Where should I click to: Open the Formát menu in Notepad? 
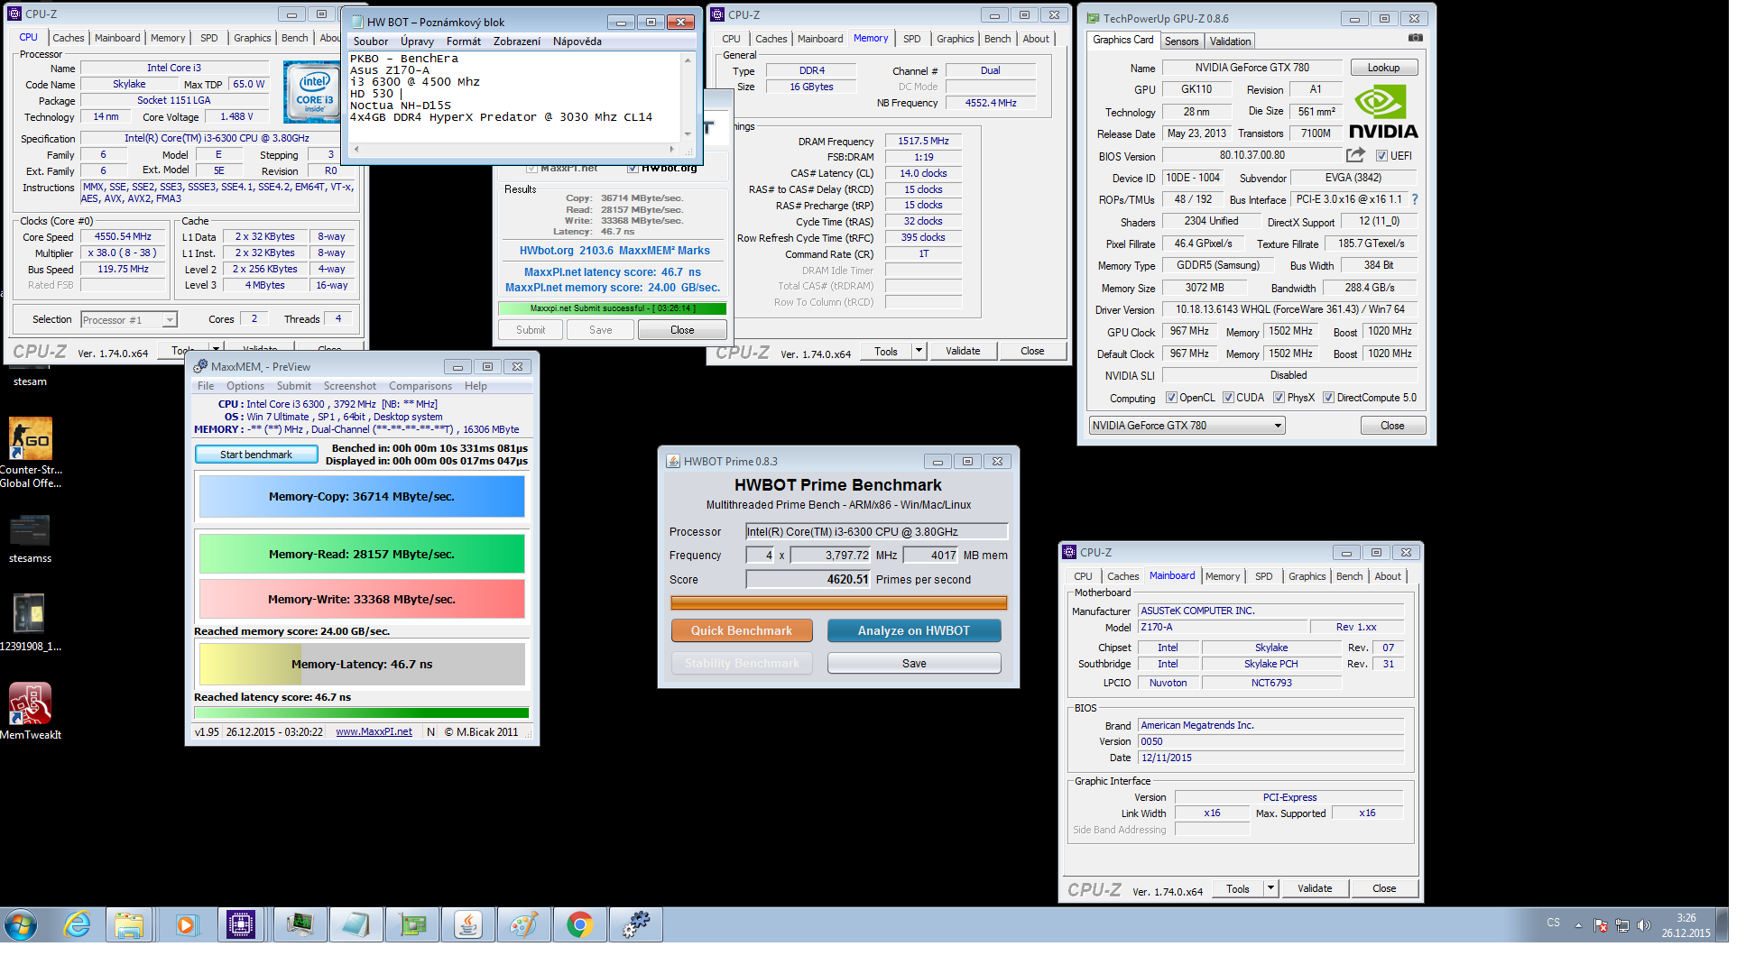(x=463, y=41)
